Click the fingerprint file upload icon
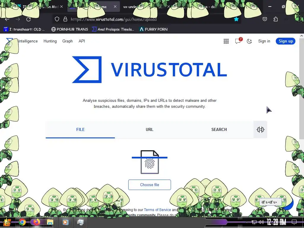304x228 pixels. 150,162
